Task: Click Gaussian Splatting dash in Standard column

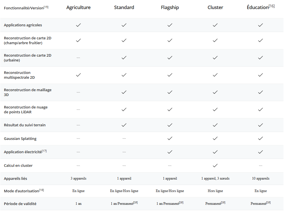Action: (124, 138)
